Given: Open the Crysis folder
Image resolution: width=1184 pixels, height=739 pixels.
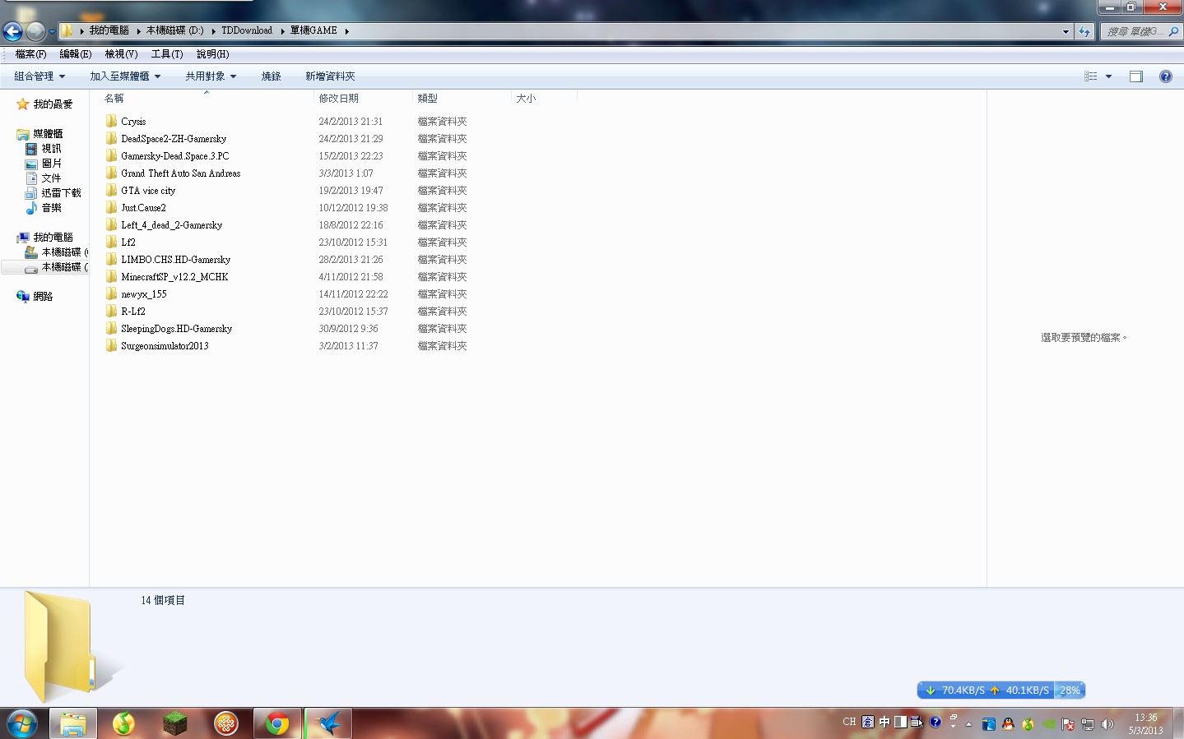Looking at the screenshot, I should coord(133,122).
